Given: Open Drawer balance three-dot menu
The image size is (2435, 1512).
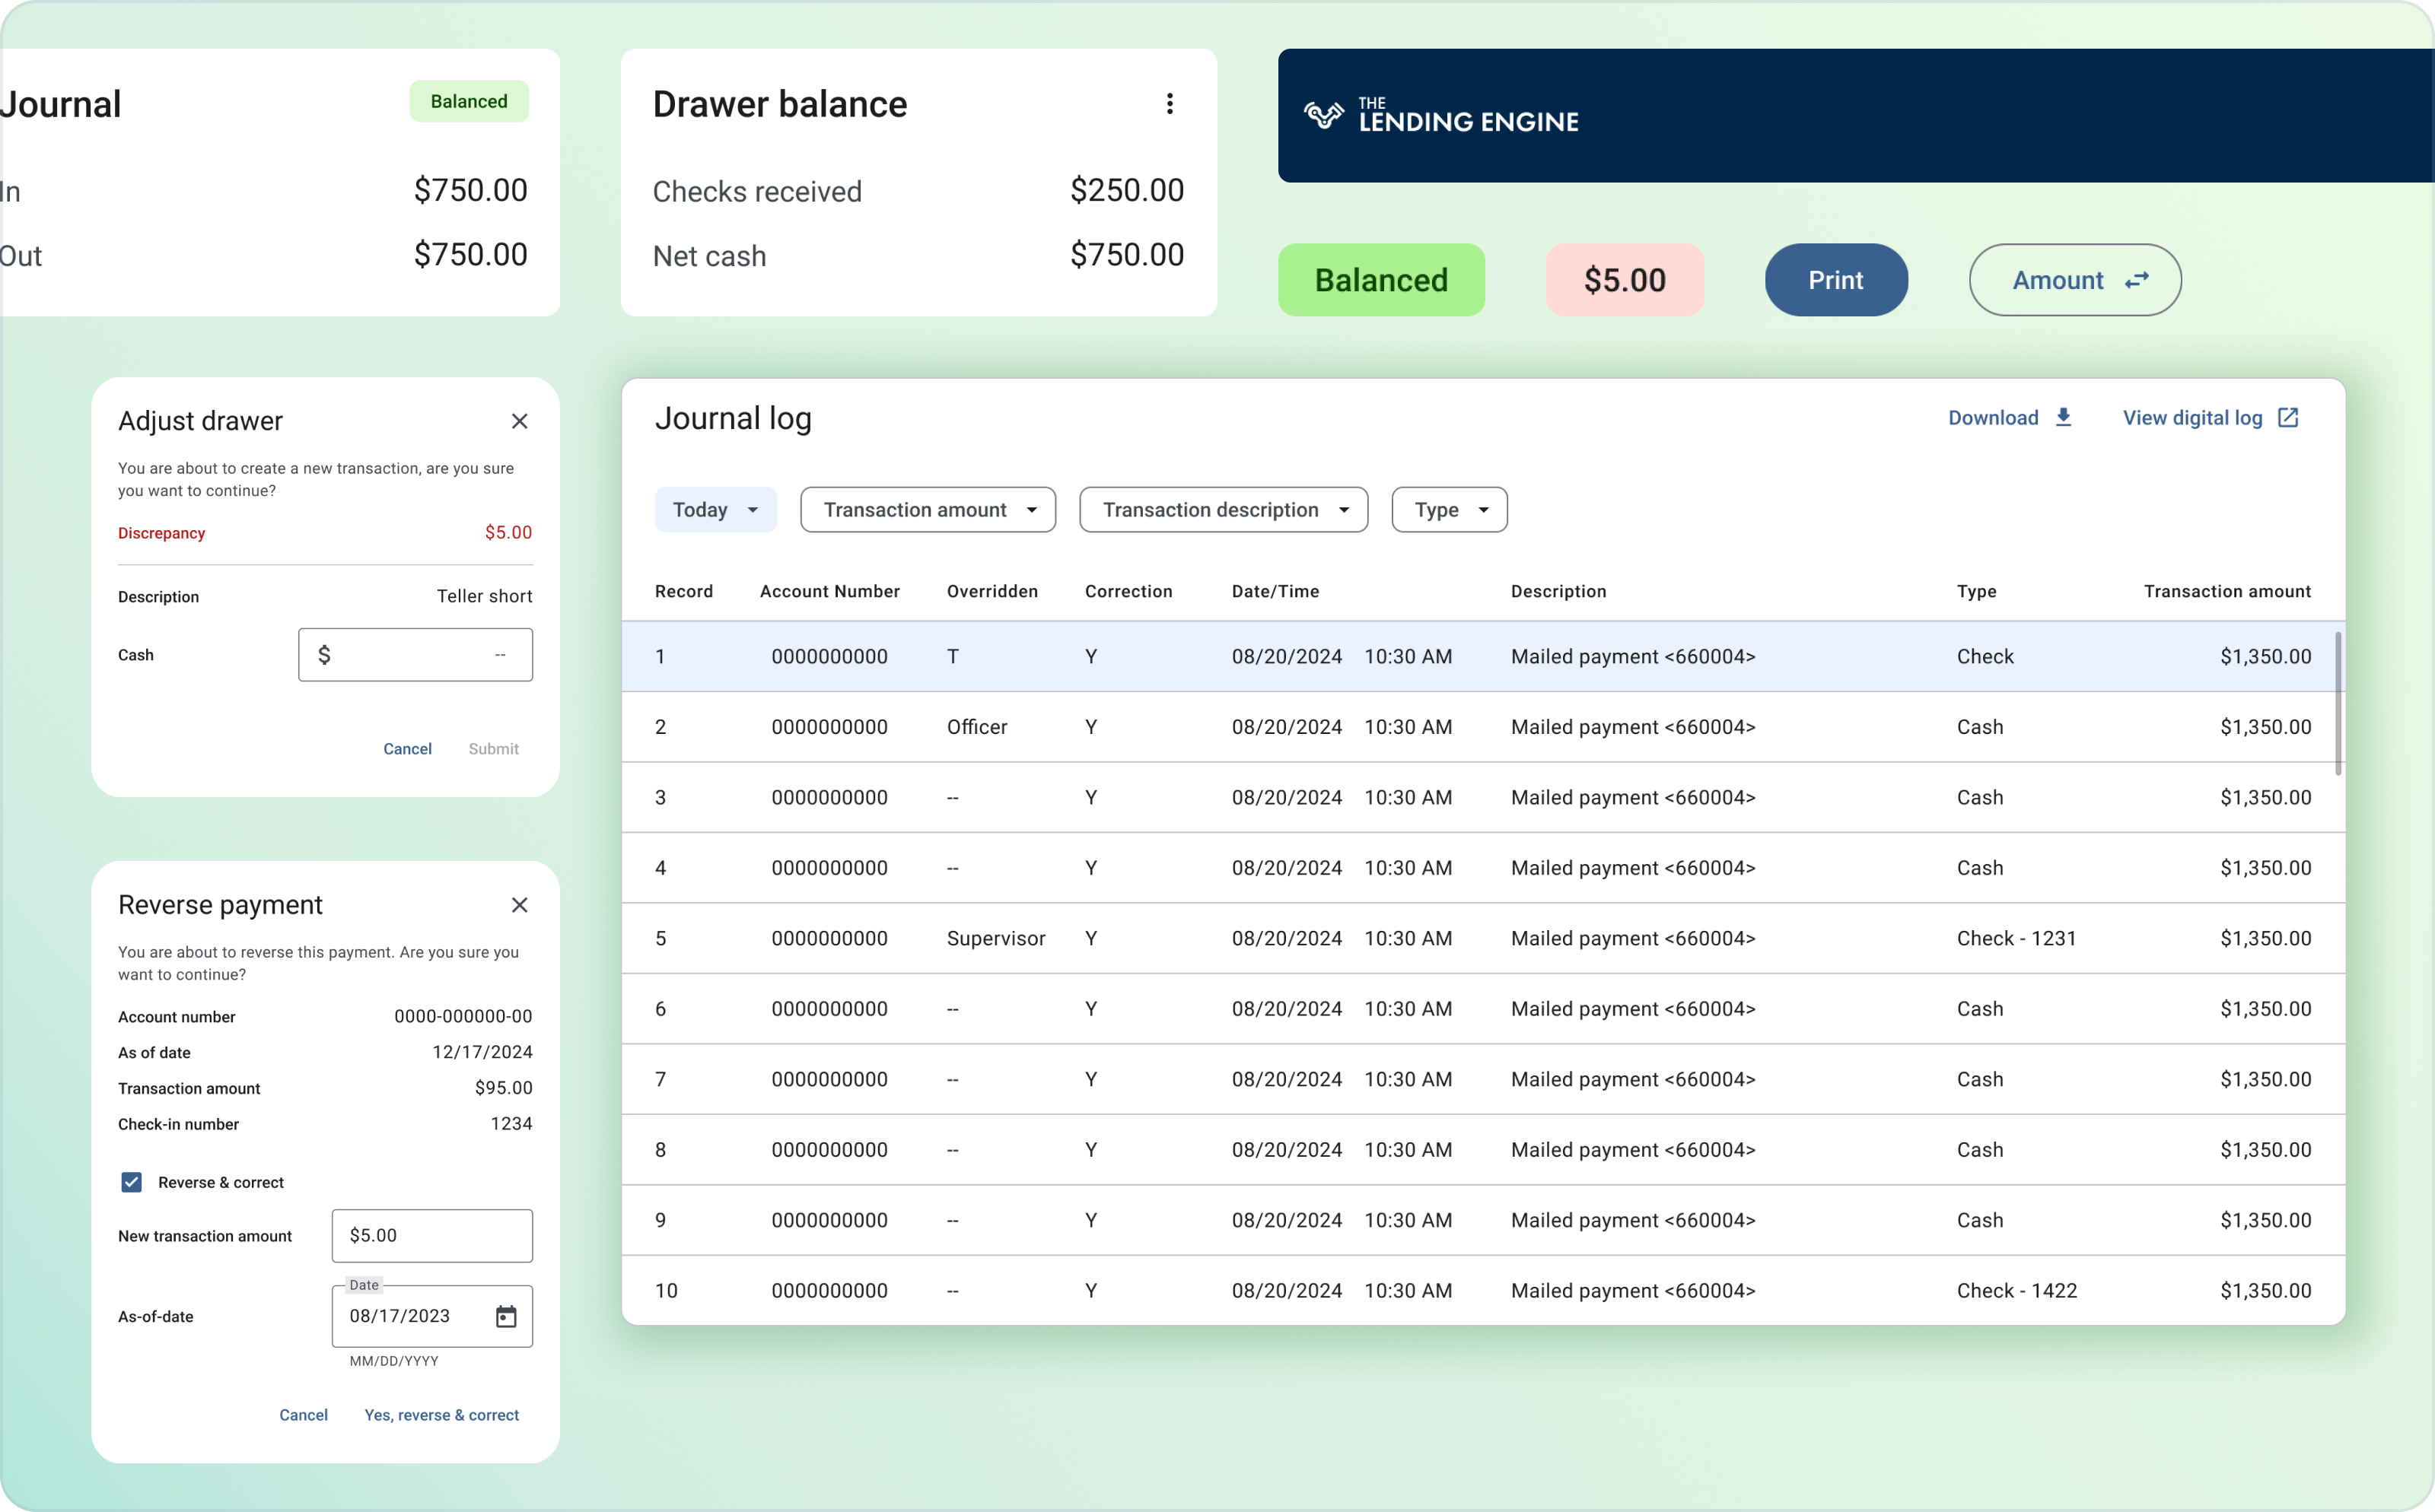Looking at the screenshot, I should (x=1169, y=103).
